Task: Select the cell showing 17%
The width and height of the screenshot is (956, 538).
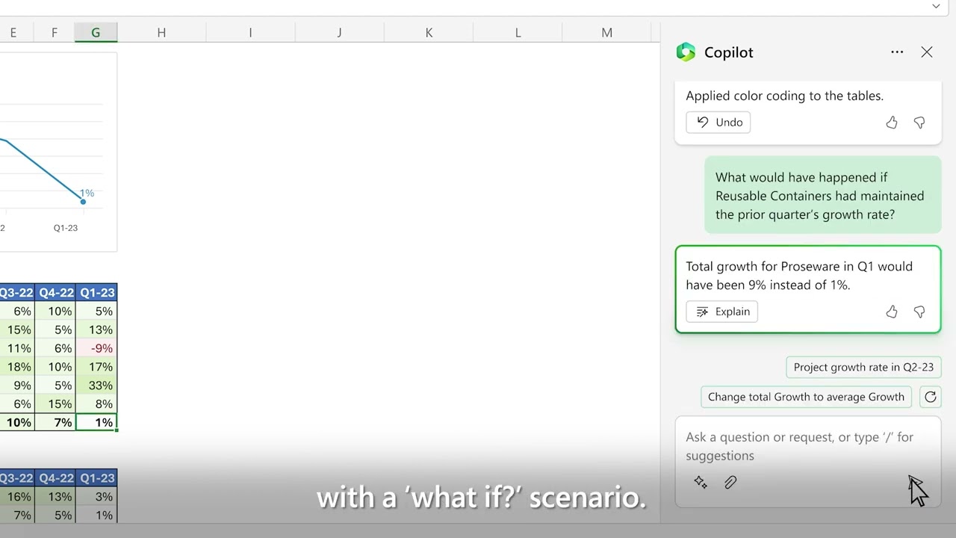Action: (x=96, y=367)
